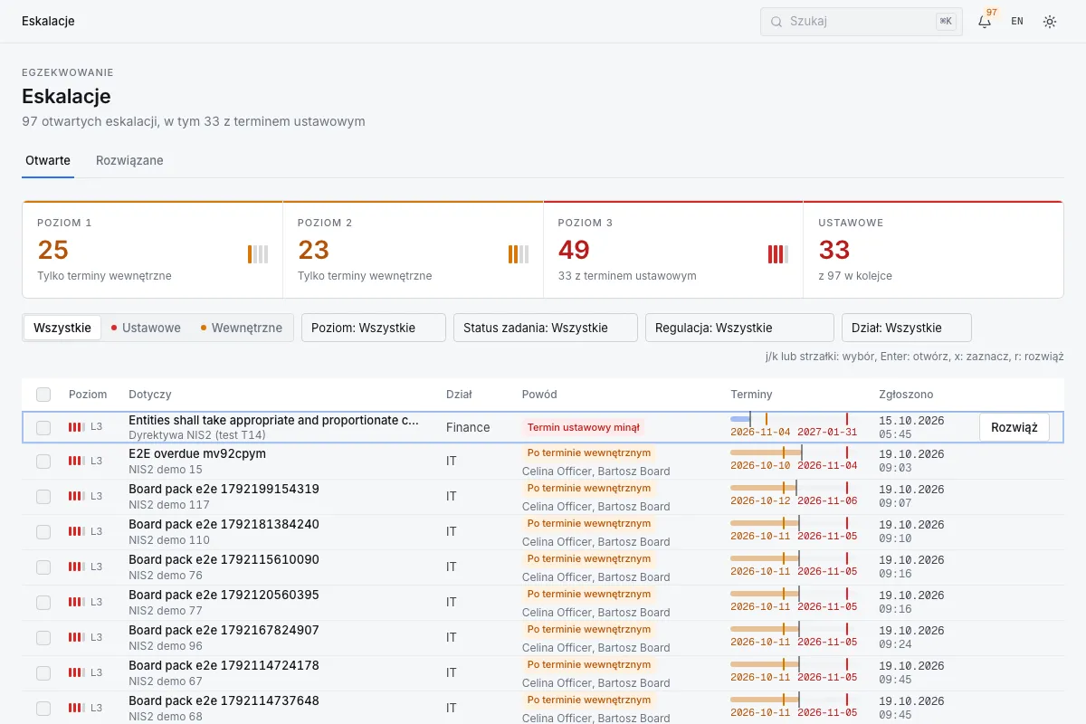Open the Poziom: Wszystkie dropdown
Viewport: 1086px width, 724px height.
point(374,328)
